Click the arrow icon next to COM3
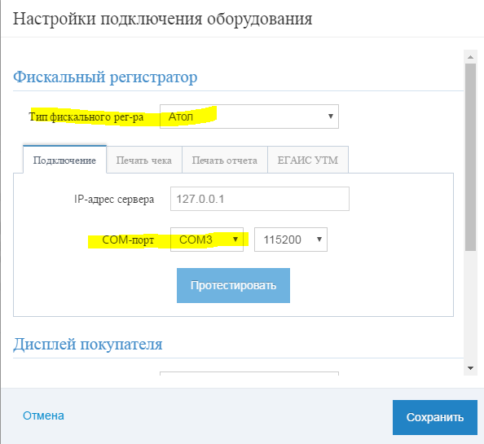Viewport: 484px width, 444px height. coord(235,240)
